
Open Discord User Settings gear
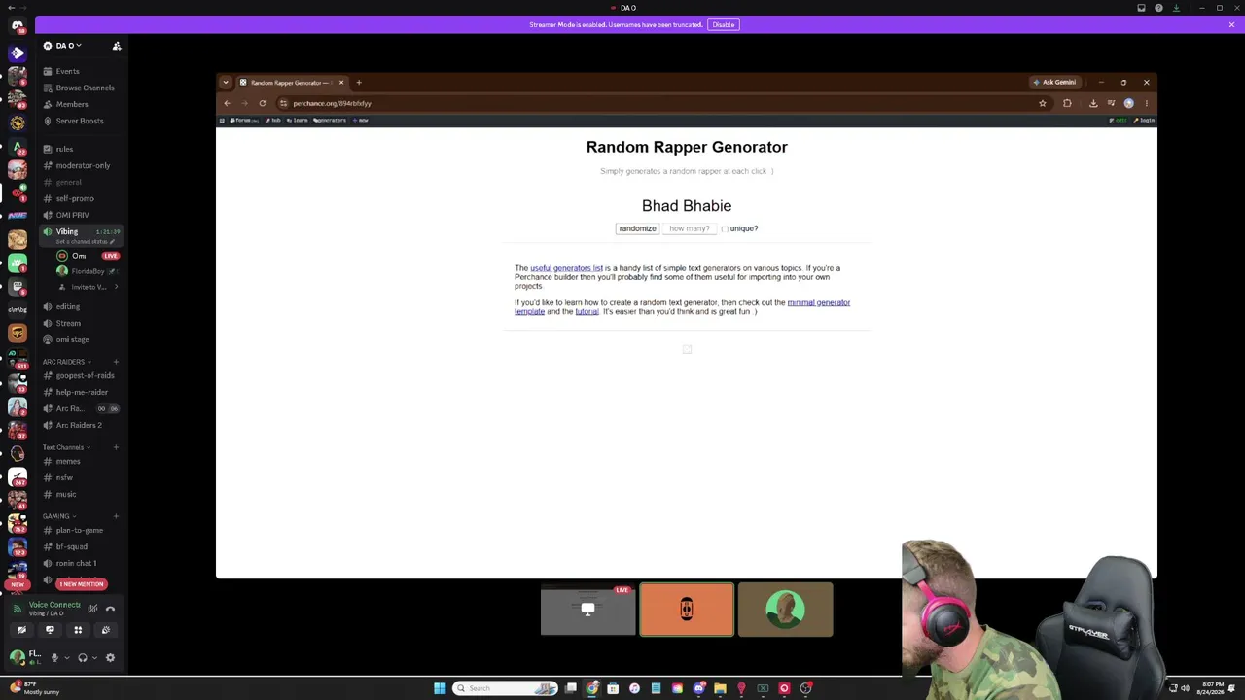(x=110, y=658)
